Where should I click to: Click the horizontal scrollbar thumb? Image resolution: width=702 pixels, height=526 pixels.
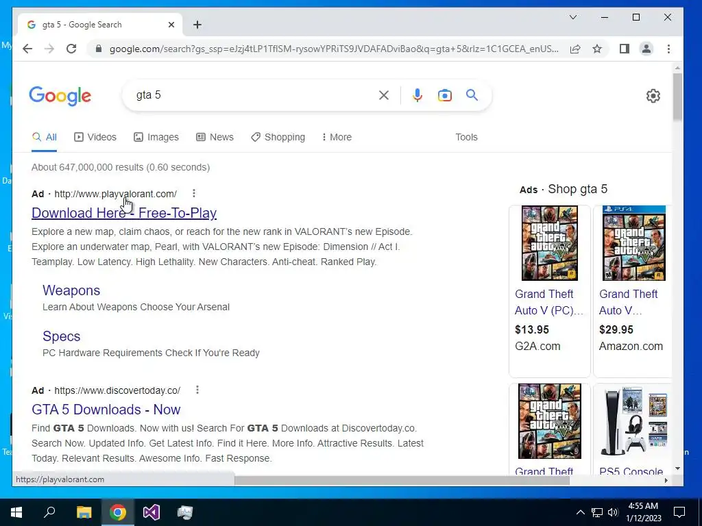pos(402,480)
